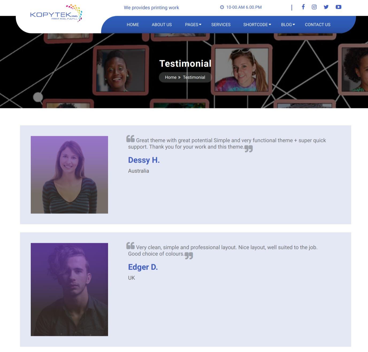Expand the Shortcode dropdown arrow

click(270, 24)
